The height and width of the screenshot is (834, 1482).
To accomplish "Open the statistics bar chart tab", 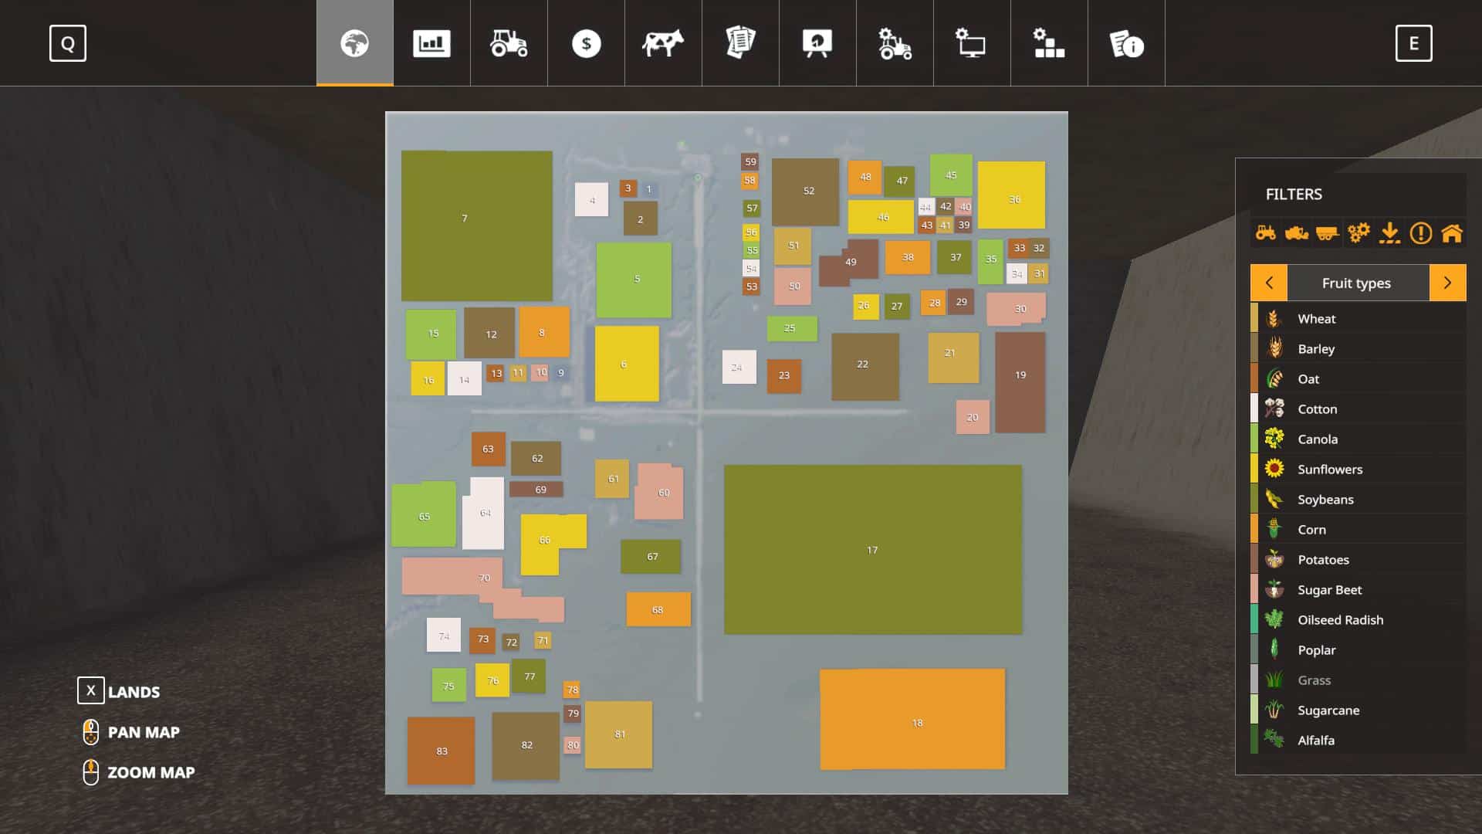I will tap(431, 43).
